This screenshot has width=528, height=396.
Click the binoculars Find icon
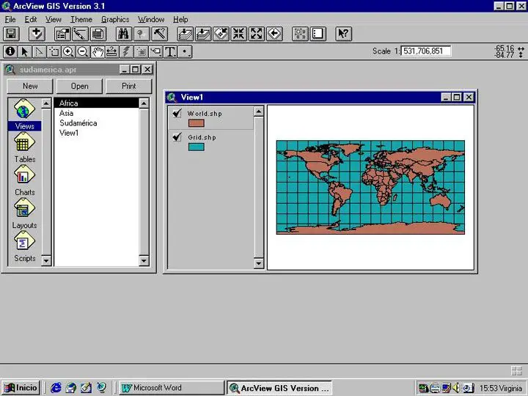point(123,34)
